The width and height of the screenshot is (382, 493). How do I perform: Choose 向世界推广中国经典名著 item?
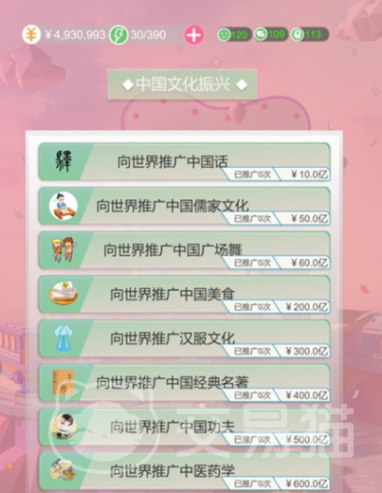click(x=185, y=383)
